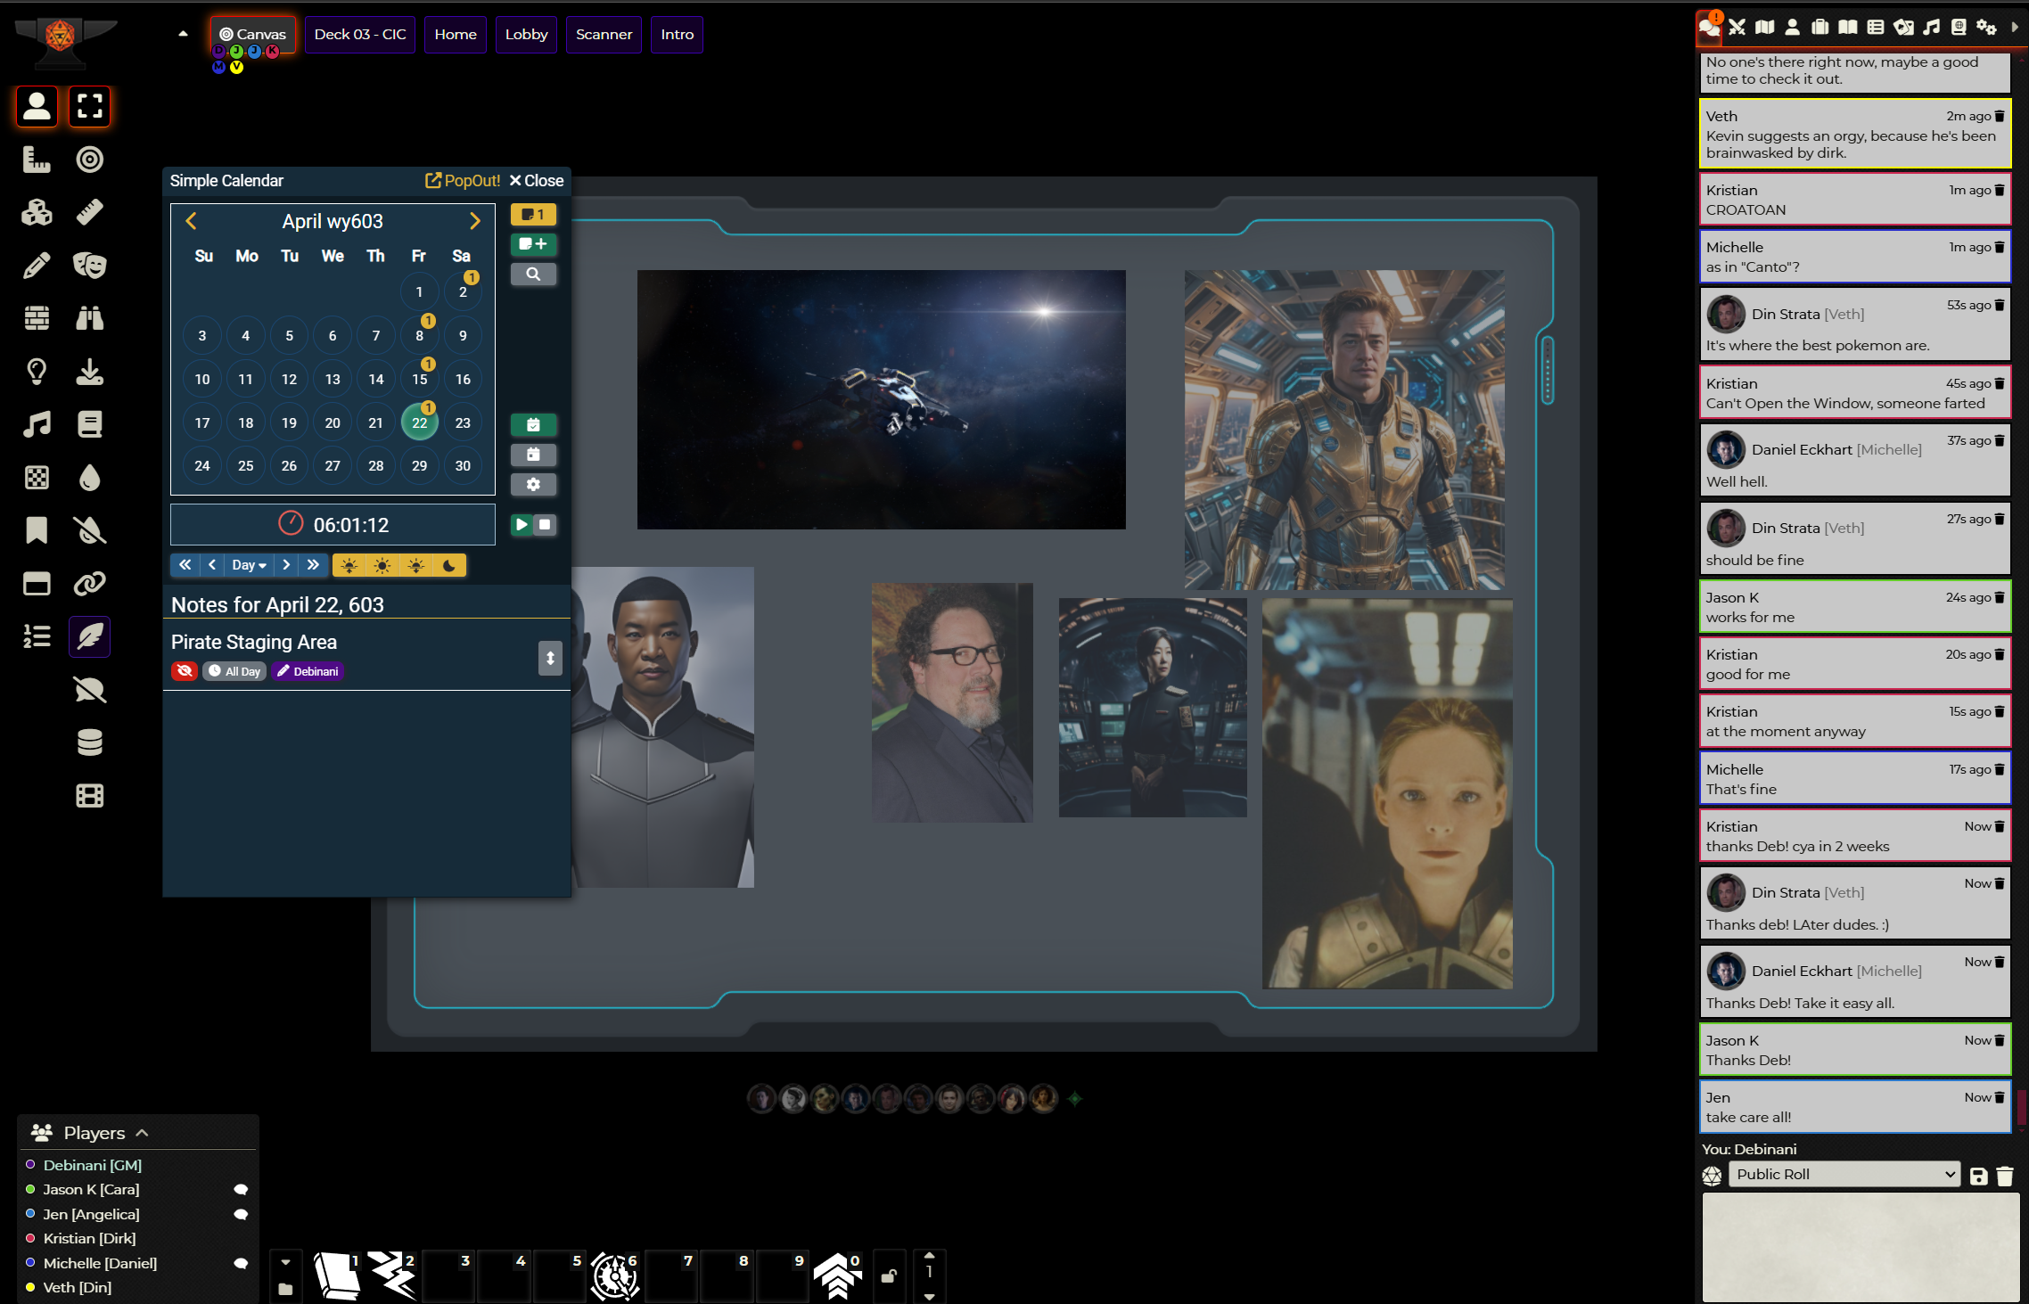The image size is (2029, 1304).
Task: Click the chain link icon
Action: tap(89, 584)
